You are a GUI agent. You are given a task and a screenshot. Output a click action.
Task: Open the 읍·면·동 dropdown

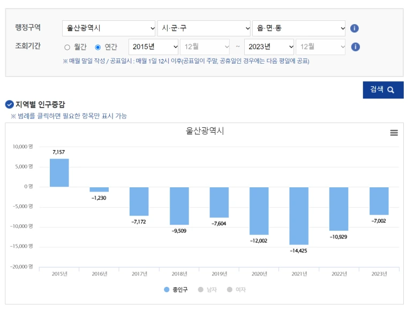[299, 28]
